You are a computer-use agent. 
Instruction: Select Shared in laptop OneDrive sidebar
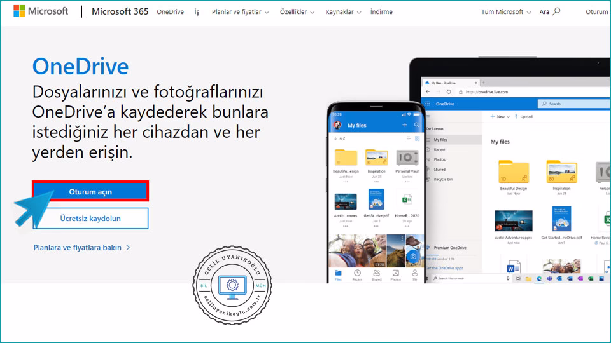[440, 169]
